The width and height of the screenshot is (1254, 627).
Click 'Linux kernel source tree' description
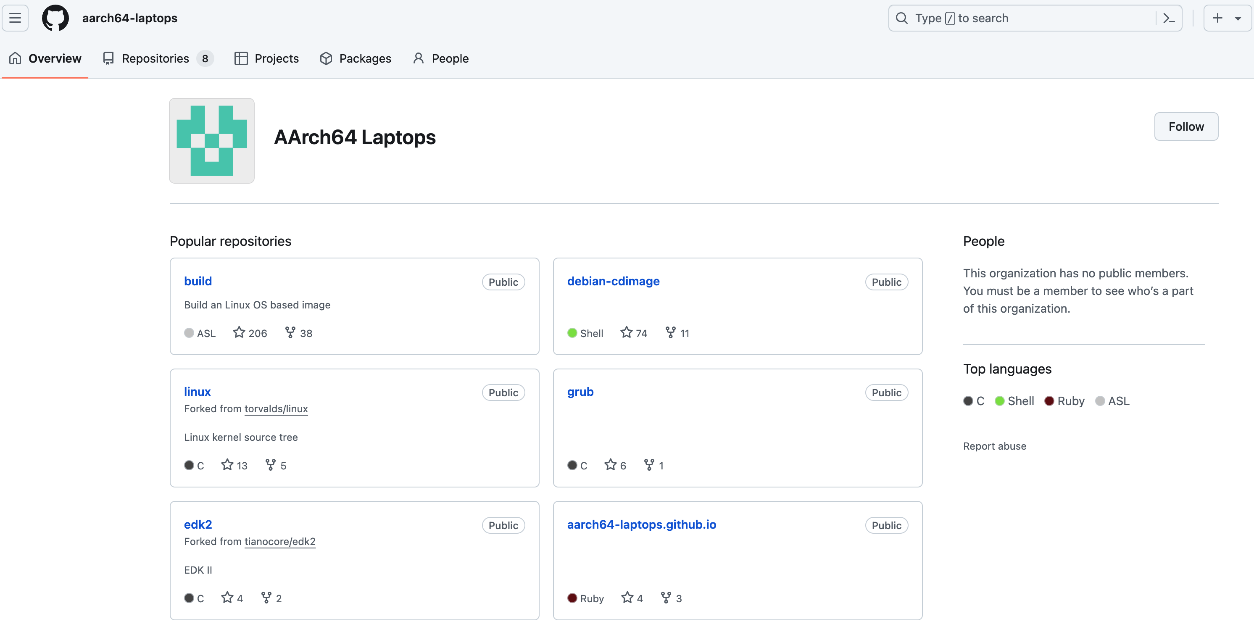tap(240, 437)
